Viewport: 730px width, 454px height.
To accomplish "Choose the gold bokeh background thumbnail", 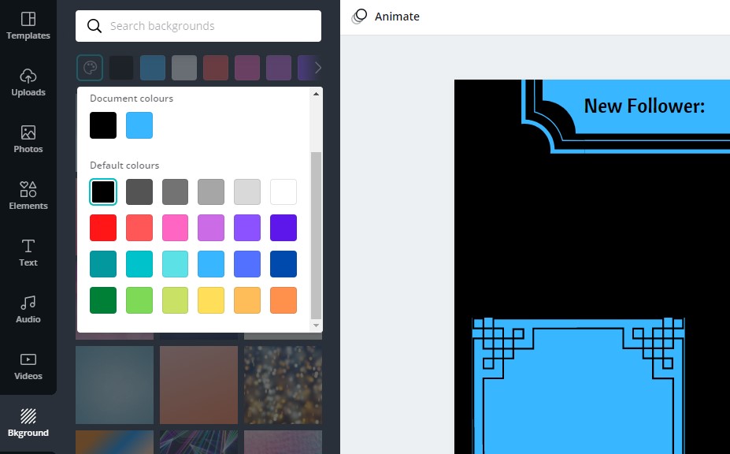I will pos(283,385).
